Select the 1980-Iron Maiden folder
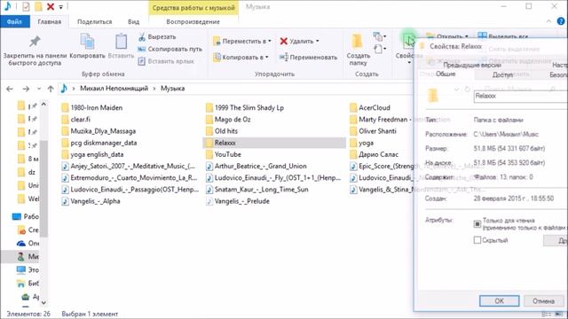Viewport: 568px width, 319px height. click(92, 108)
